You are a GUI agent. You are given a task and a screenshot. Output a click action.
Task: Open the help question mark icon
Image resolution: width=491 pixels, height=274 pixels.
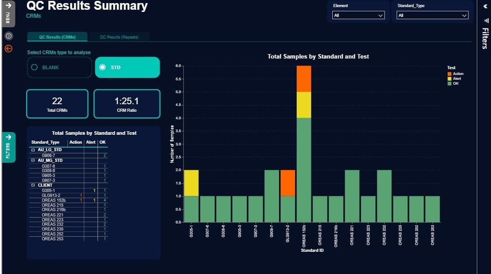(9, 36)
